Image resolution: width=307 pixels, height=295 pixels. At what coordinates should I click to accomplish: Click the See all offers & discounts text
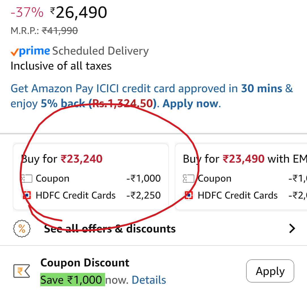coord(110,229)
